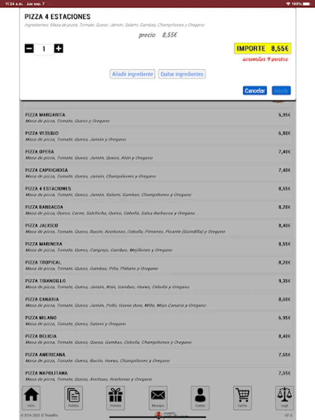Open the Inicio home screen
Image resolution: width=315 pixels, height=420 pixels.
pos(30,398)
